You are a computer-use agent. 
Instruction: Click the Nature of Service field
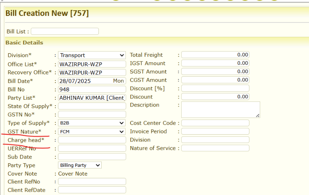tap(215, 148)
